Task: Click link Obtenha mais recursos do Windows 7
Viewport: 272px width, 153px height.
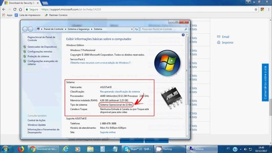Action: point(100,63)
